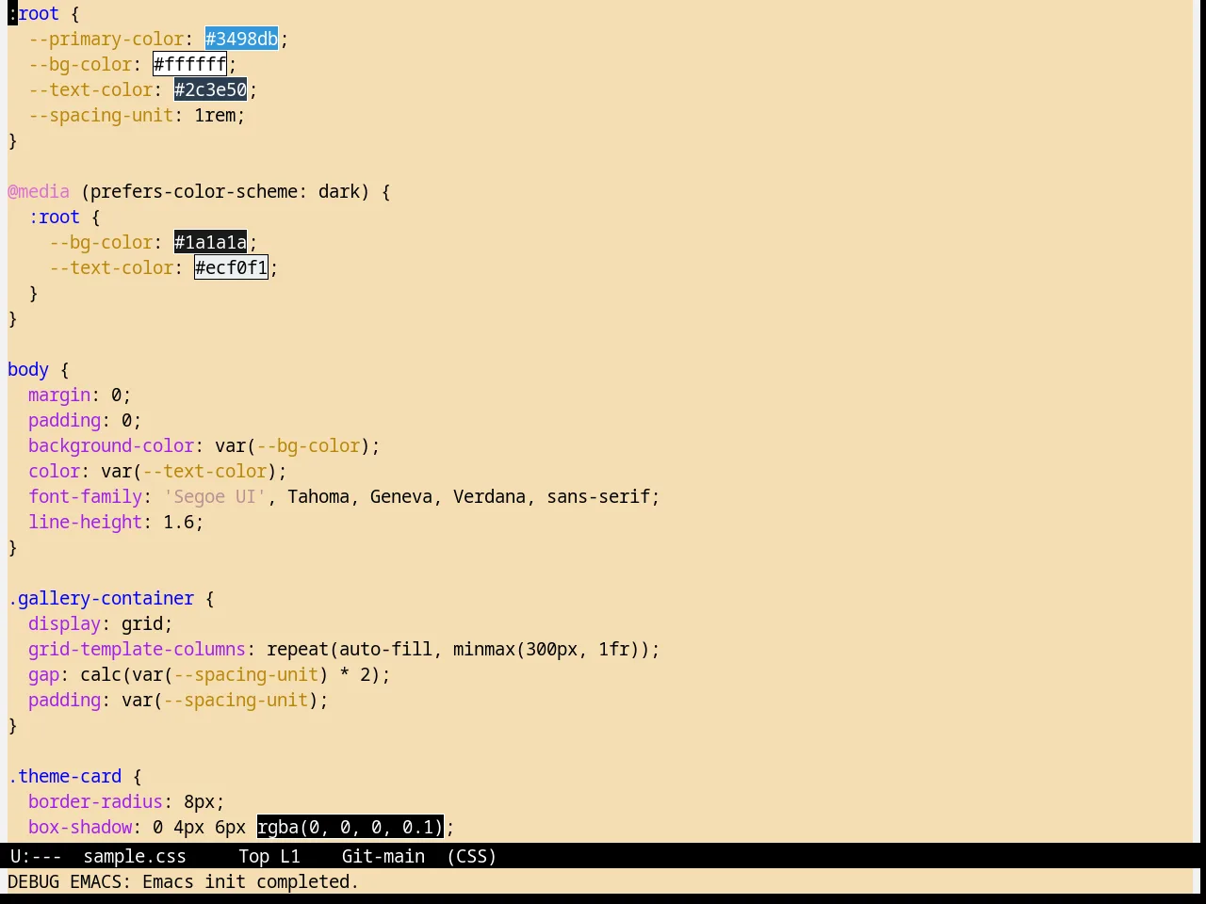Click the .theme-card selector
Screen dimensions: 1206x904
[64, 776]
